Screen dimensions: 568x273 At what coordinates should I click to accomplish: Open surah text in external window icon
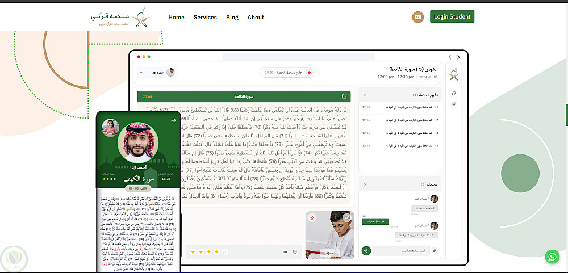[344, 96]
